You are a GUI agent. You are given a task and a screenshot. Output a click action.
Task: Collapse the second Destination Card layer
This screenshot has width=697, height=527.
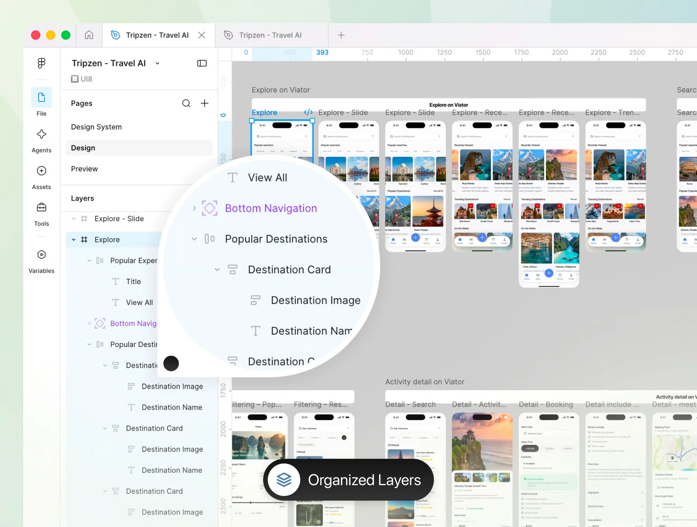tap(105, 428)
